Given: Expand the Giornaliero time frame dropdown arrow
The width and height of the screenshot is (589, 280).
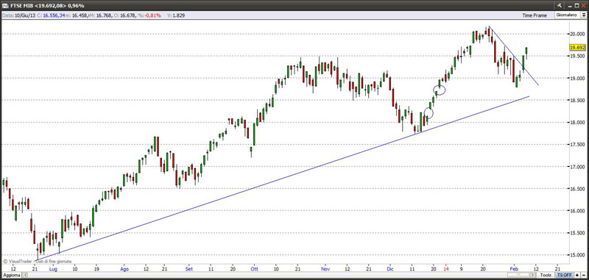Looking at the screenshot, I should 583,15.
